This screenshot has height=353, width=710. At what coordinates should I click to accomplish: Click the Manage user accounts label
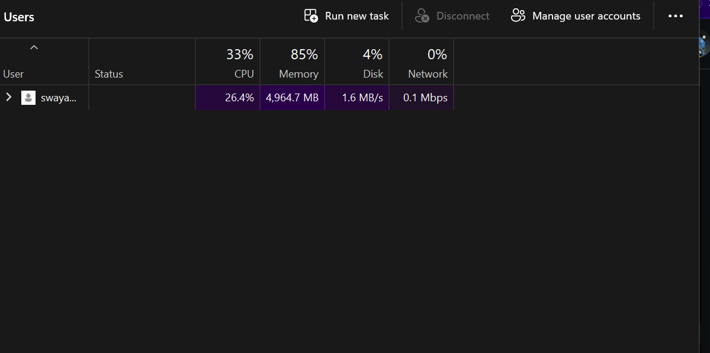pos(586,16)
